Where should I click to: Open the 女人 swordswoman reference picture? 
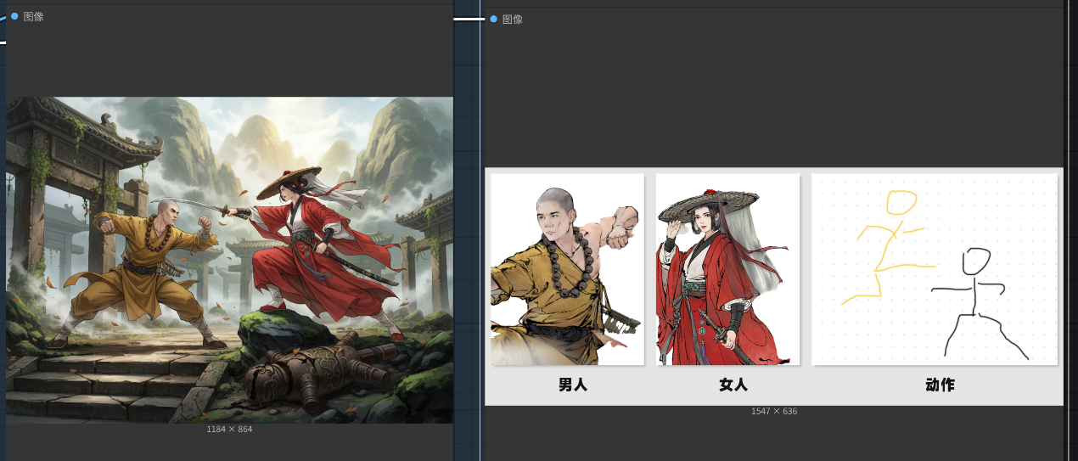point(727,269)
